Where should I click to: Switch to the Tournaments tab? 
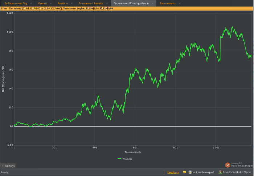click(x=168, y=3)
